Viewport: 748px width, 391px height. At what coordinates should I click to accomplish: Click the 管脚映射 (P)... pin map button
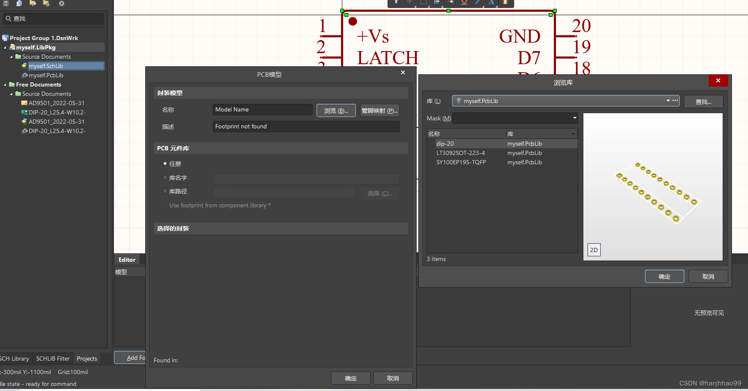(379, 110)
